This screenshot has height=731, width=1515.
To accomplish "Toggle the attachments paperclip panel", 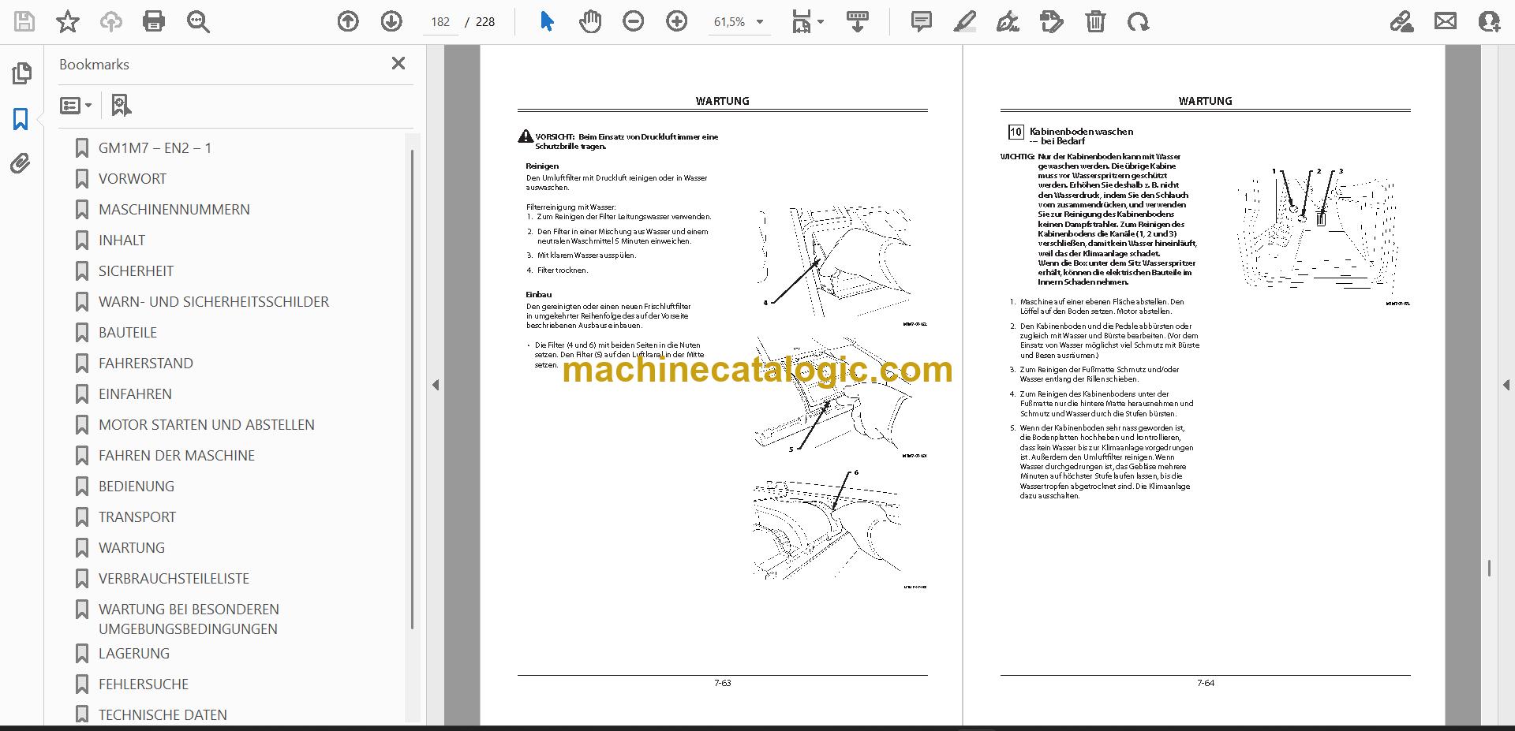I will click(x=21, y=164).
